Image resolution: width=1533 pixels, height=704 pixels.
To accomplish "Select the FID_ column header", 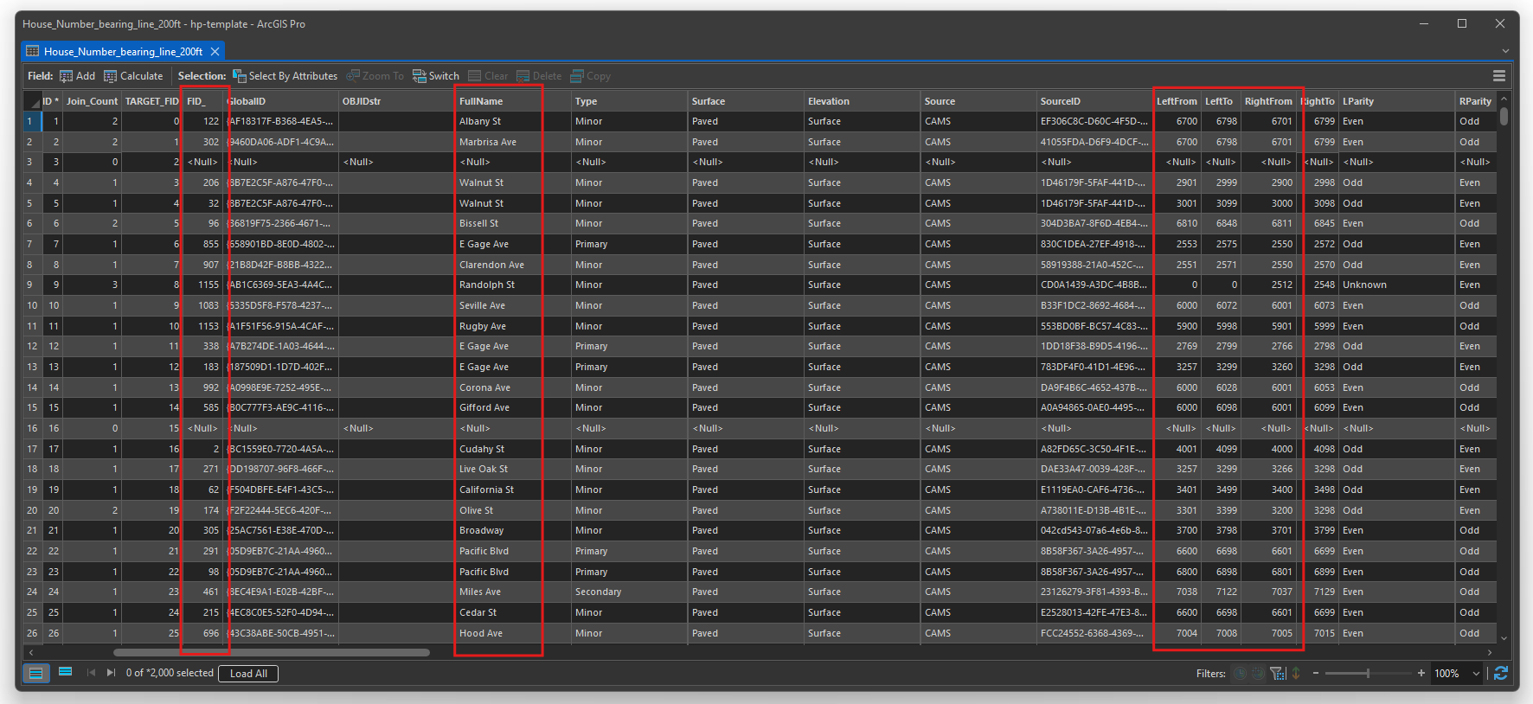I will pyautogui.click(x=203, y=101).
